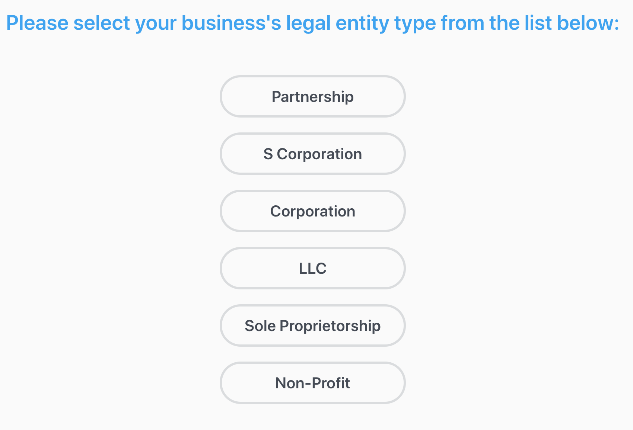This screenshot has height=430, width=633.
Task: Tap the plain Corporation choice
Action: (x=312, y=211)
